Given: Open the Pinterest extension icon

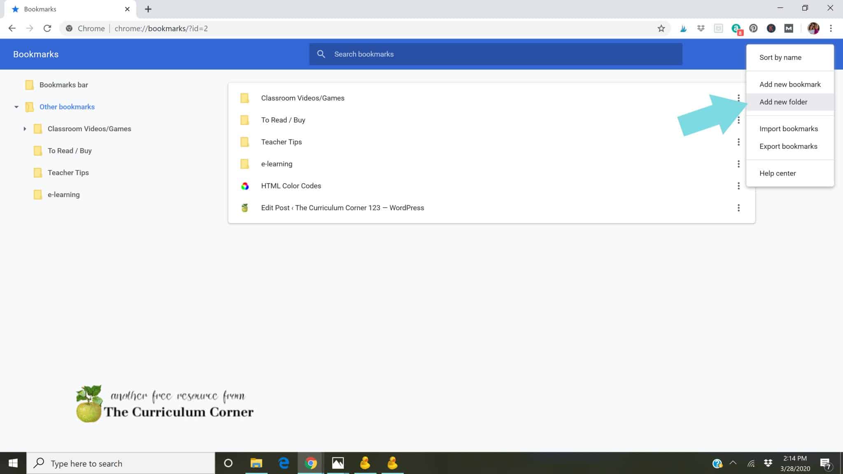Looking at the screenshot, I should point(753,28).
